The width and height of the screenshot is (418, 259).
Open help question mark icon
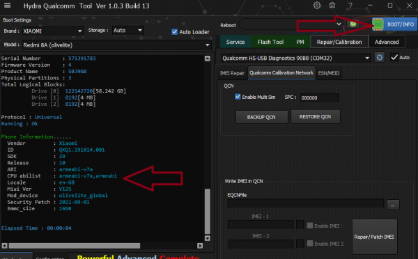[x=350, y=6]
